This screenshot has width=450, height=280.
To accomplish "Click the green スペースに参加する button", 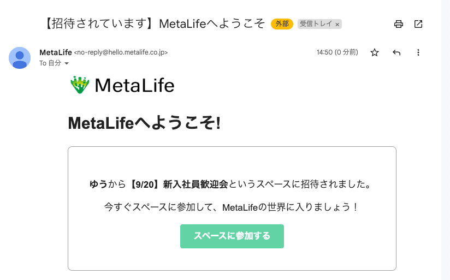I will pyautogui.click(x=232, y=236).
